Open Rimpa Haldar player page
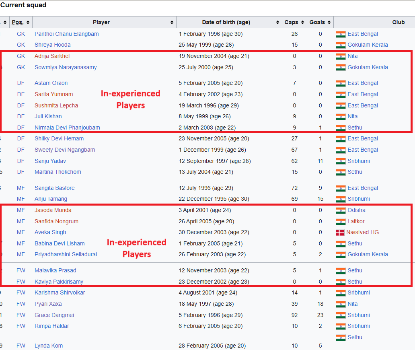Image resolution: width=415 pixels, height=350 pixels. tap(52, 326)
